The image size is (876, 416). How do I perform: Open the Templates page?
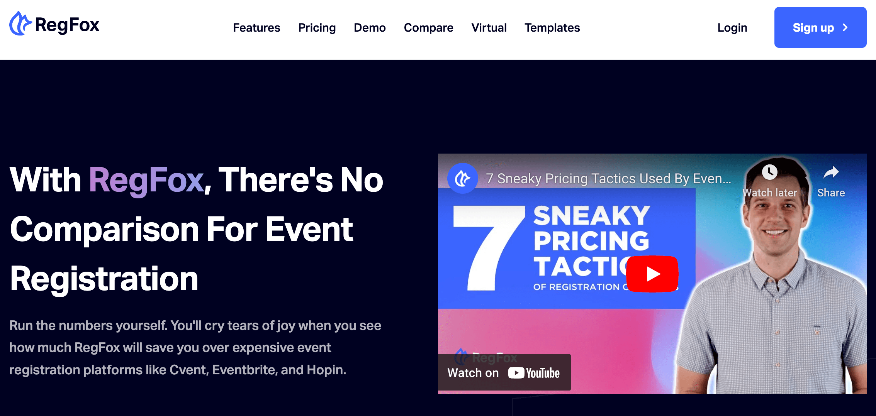[x=552, y=27]
